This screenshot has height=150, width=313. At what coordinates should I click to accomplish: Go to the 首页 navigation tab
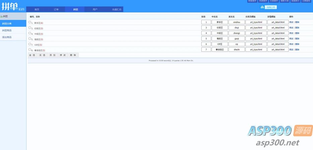point(37,9)
